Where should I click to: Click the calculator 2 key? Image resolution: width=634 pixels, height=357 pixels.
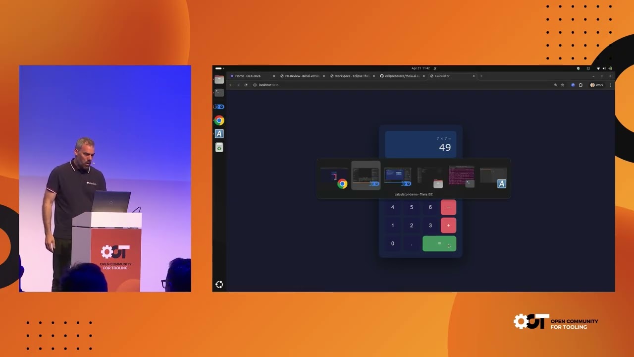411,225
